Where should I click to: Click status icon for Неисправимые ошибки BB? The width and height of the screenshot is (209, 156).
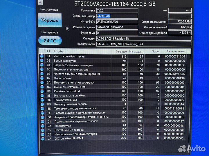coord(42,96)
